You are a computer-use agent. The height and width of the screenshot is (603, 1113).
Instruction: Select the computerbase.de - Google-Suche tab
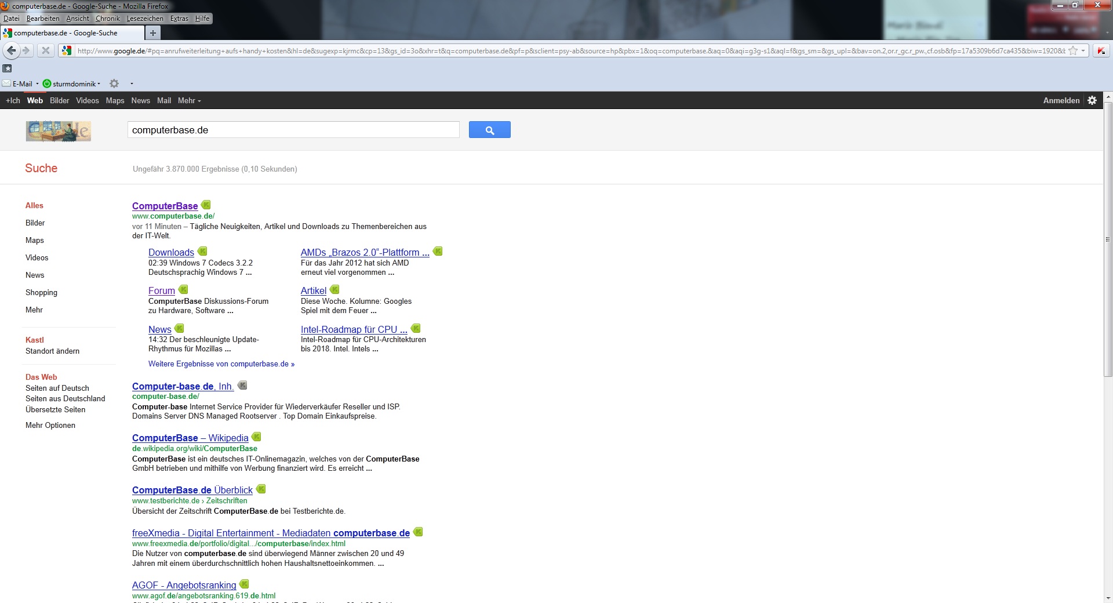[x=72, y=33]
